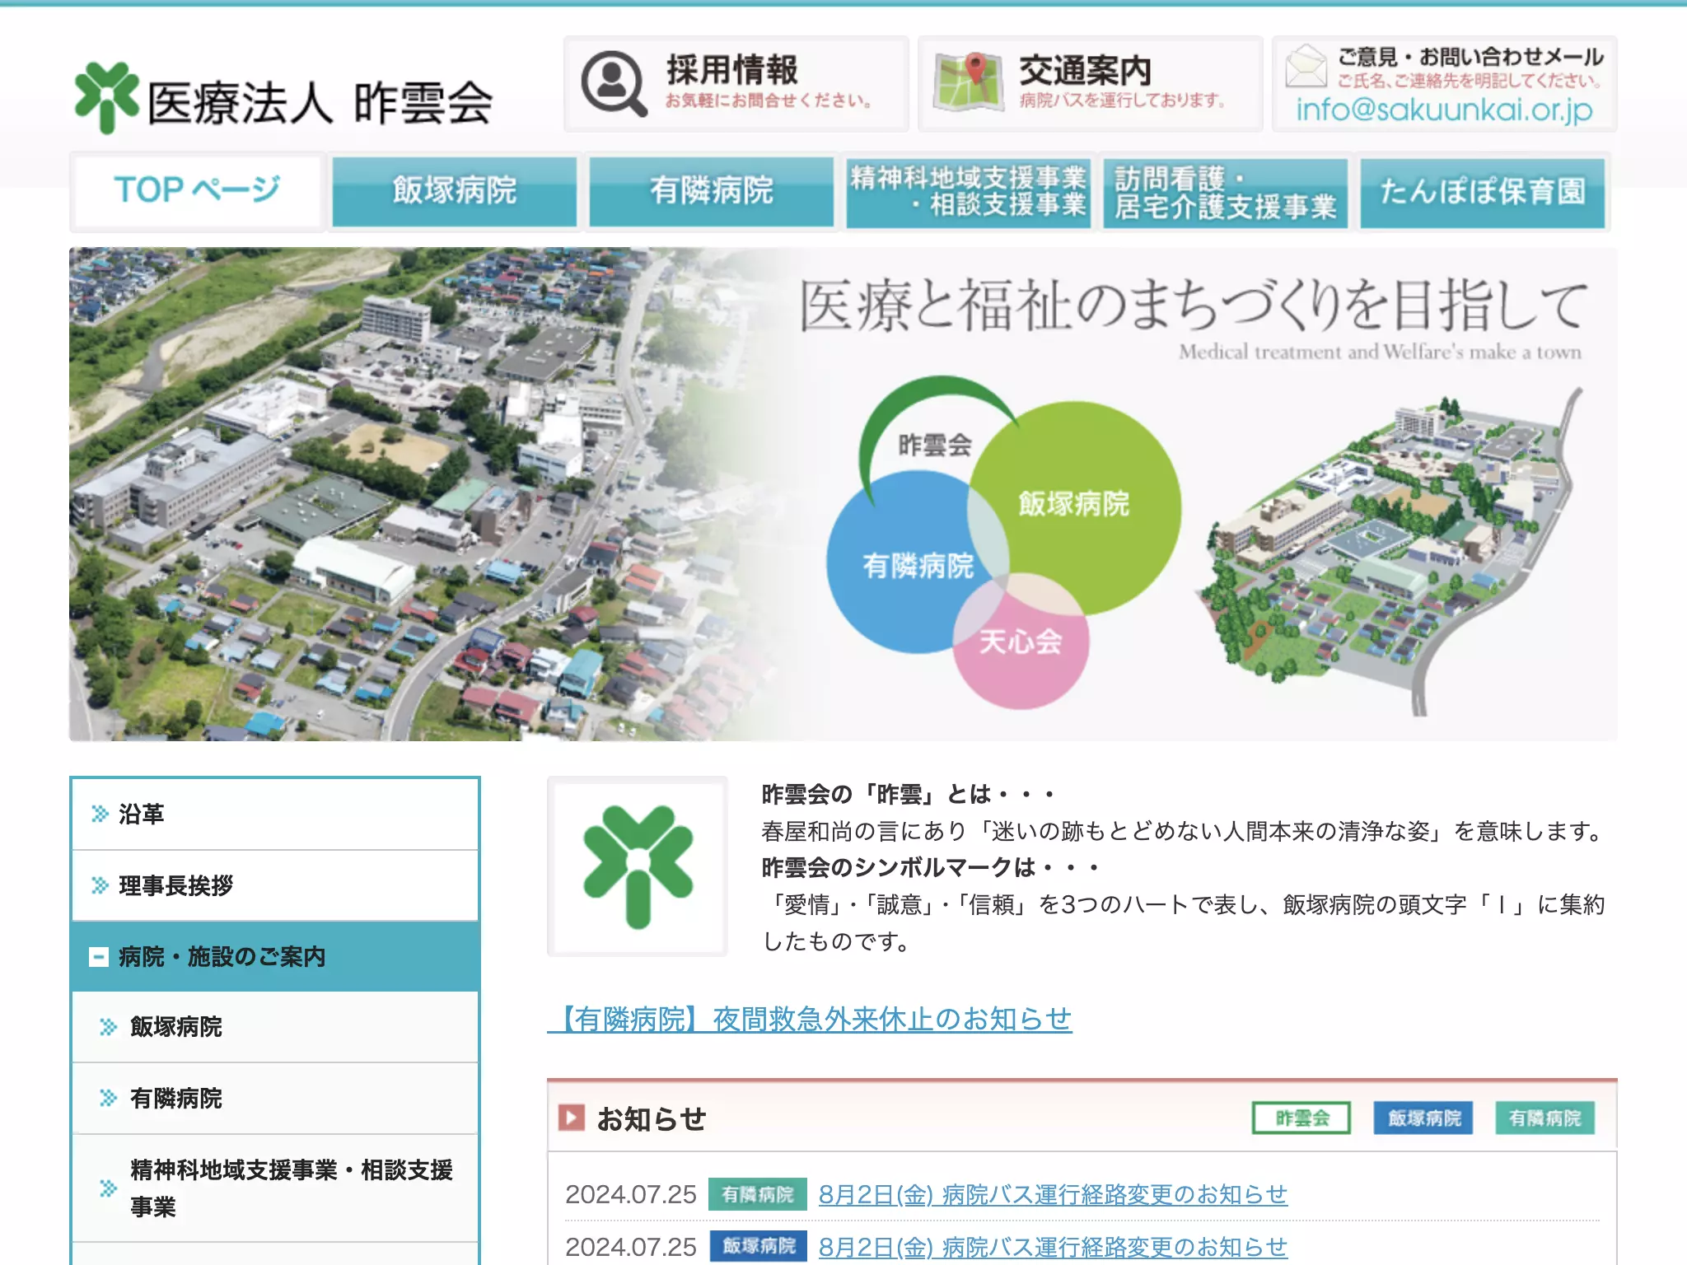This screenshot has height=1265, width=1687.
Task: Click the map pin icon beside 交通案内
Action: click(968, 82)
